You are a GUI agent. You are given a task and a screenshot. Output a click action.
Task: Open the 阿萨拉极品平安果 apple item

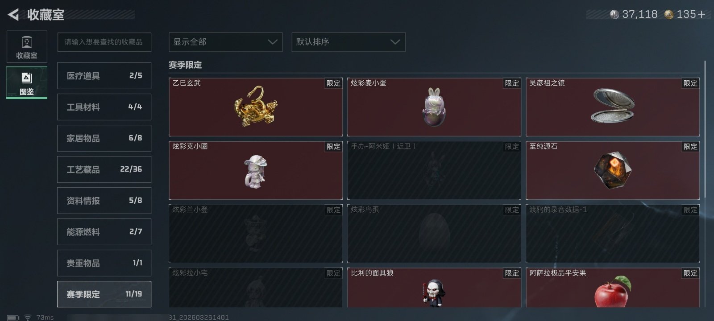pos(613,288)
